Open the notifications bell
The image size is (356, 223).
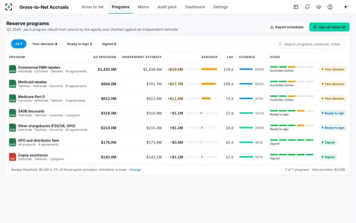tap(307, 7)
